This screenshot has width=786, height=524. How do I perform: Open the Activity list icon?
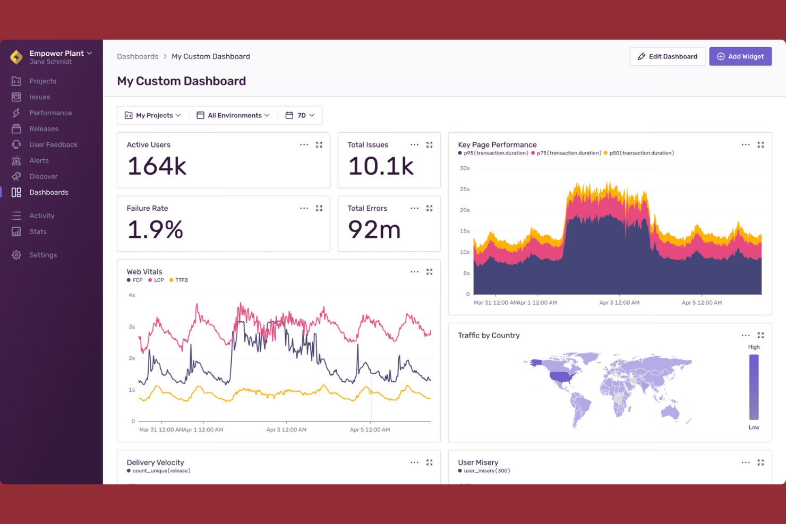tap(16, 216)
